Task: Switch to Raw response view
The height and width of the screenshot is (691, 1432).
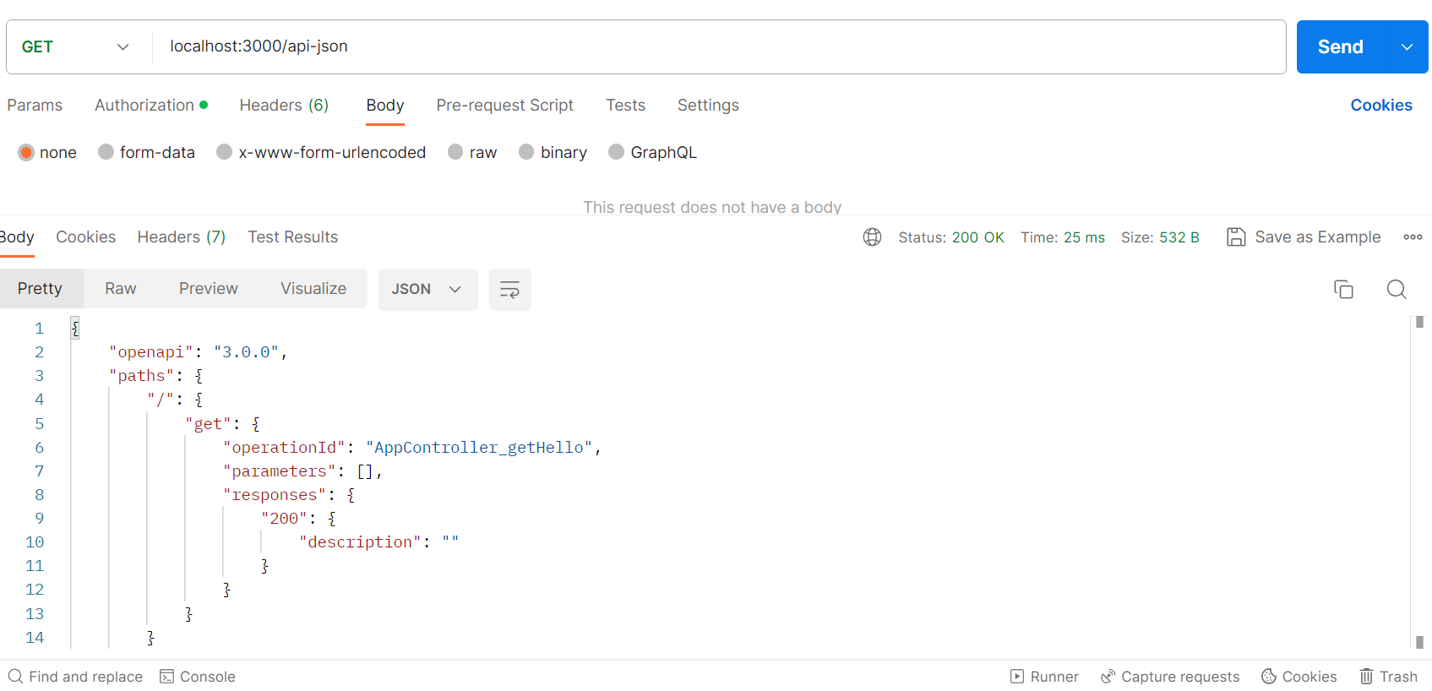Action: pos(121,289)
